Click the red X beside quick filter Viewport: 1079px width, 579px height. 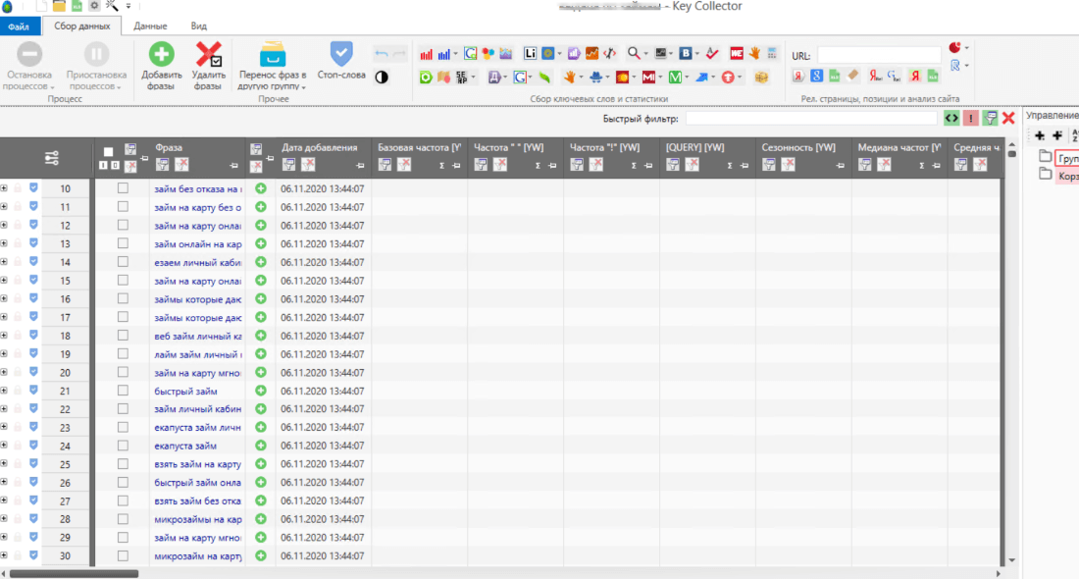(1008, 119)
